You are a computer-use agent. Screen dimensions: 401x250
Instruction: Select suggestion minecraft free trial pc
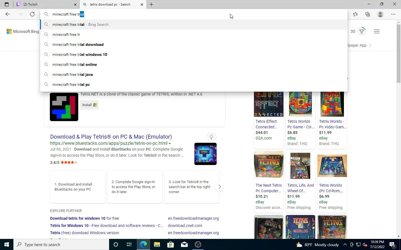[x=194, y=84]
